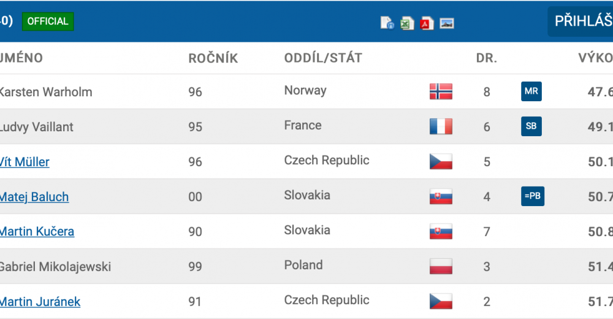Click the =PB badge for Baluch
The height and width of the screenshot is (319, 613).
pos(533,196)
